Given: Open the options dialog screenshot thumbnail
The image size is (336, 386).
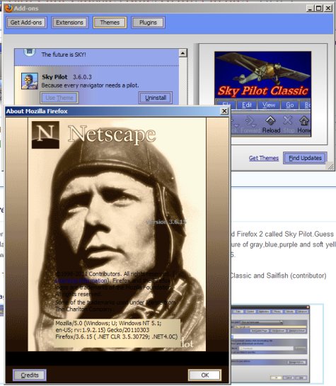Looking at the screenshot, I should click(270, 344).
